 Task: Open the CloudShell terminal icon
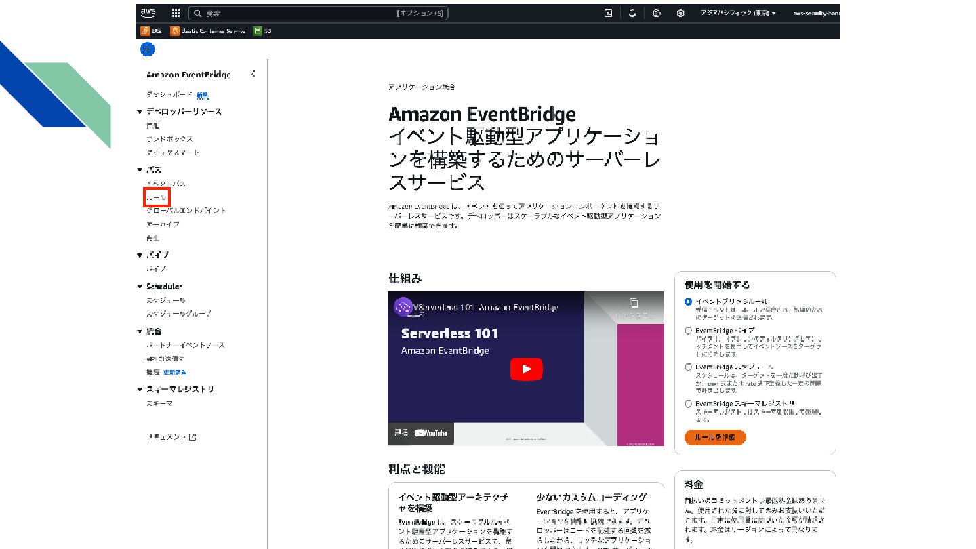pyautogui.click(x=609, y=13)
